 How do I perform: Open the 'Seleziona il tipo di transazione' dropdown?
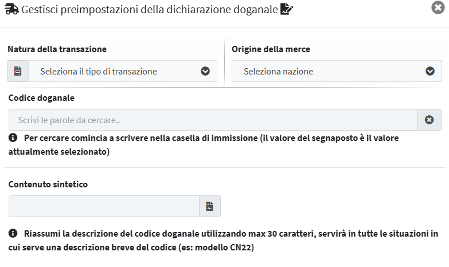[x=123, y=71]
